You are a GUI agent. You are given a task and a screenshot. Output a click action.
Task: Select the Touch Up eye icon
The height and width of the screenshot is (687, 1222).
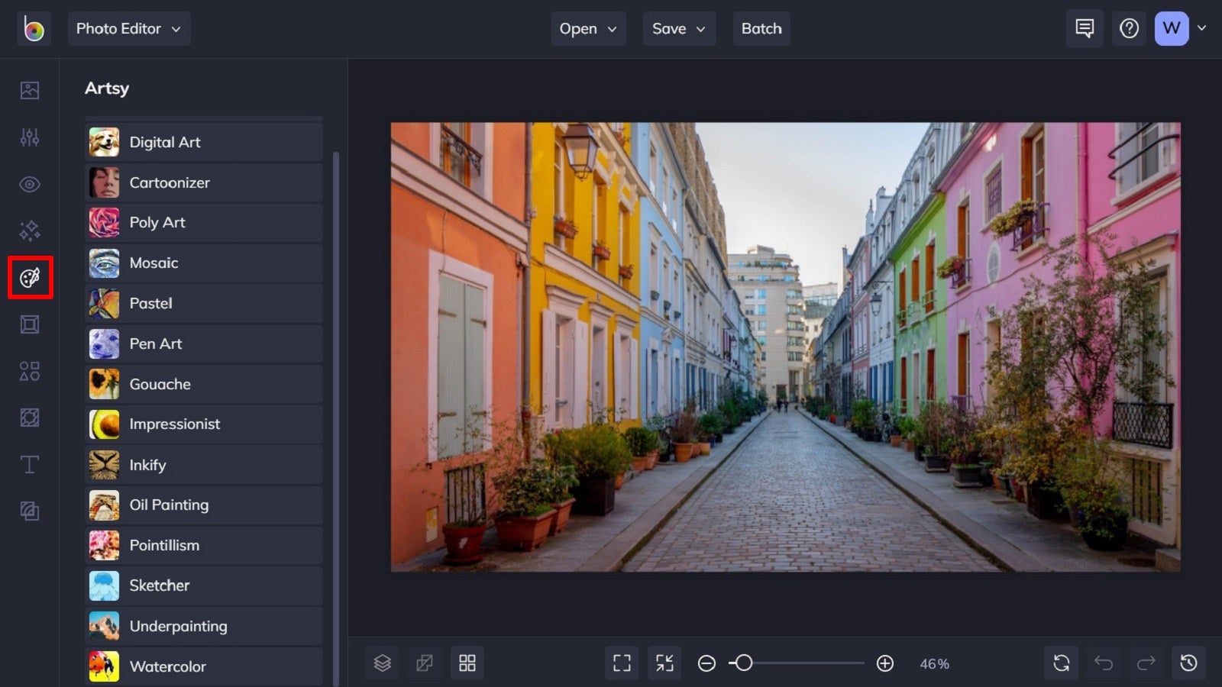(29, 184)
